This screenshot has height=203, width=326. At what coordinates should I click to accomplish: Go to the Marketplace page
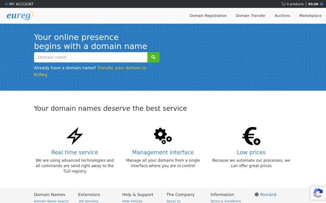(x=310, y=15)
